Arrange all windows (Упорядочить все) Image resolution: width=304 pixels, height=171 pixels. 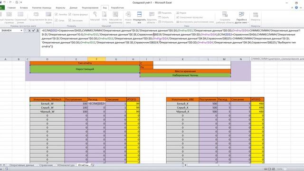click(x=139, y=17)
